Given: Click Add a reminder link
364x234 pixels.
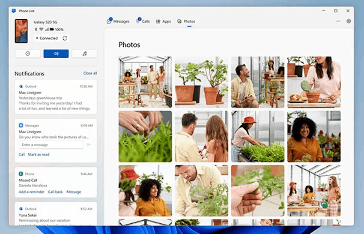Looking at the screenshot, I should point(31,192).
